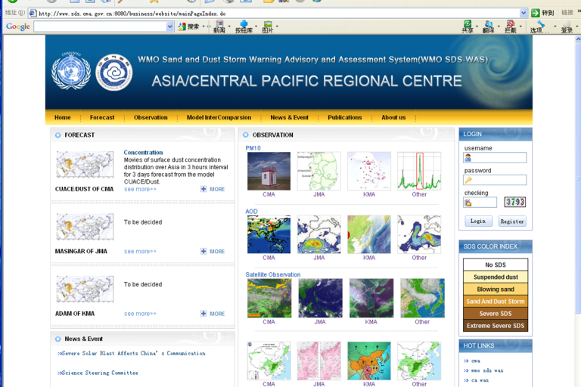Open the Satellite Observation CMA thumbnail
The image size is (581, 387).
[x=269, y=298]
